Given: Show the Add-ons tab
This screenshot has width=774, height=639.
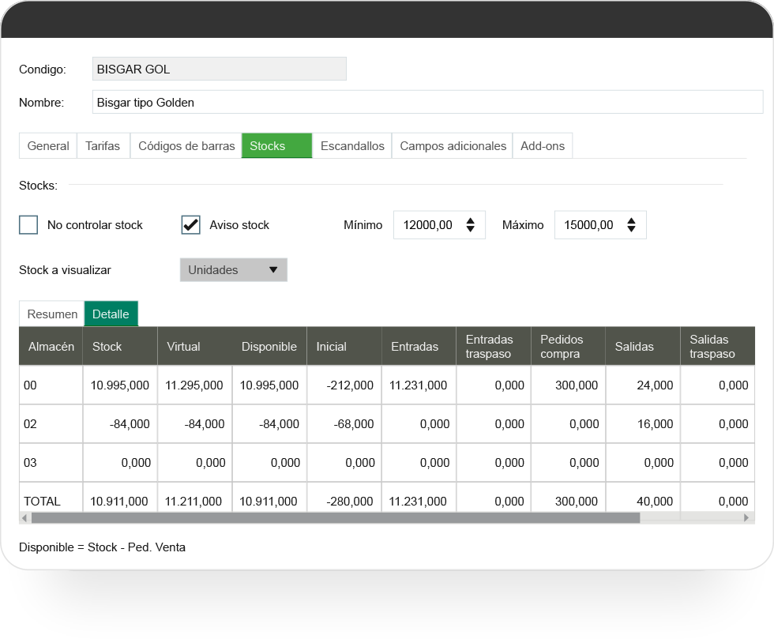Looking at the screenshot, I should coord(543,146).
